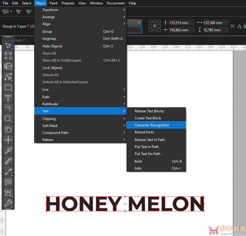
Task: Select the Hand pan tool
Action: pos(8,129)
